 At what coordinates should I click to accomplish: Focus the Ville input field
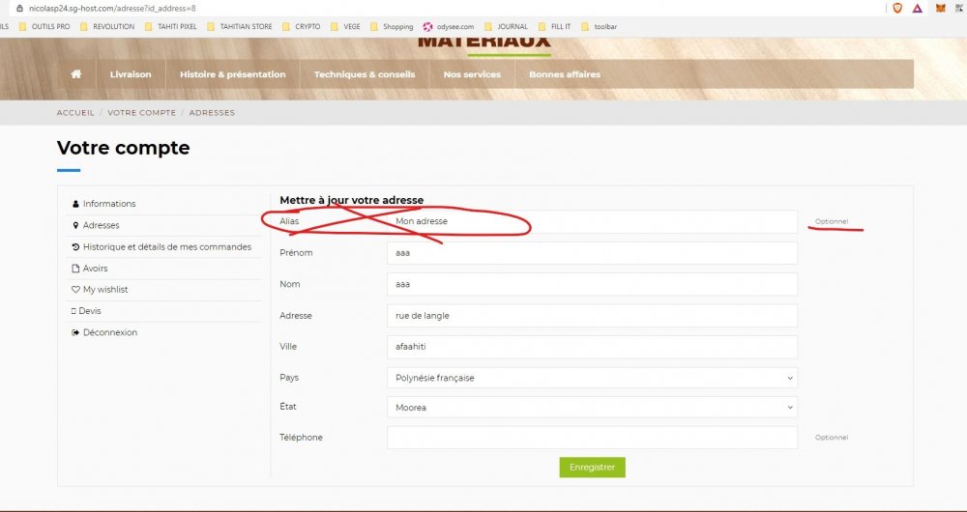click(592, 347)
